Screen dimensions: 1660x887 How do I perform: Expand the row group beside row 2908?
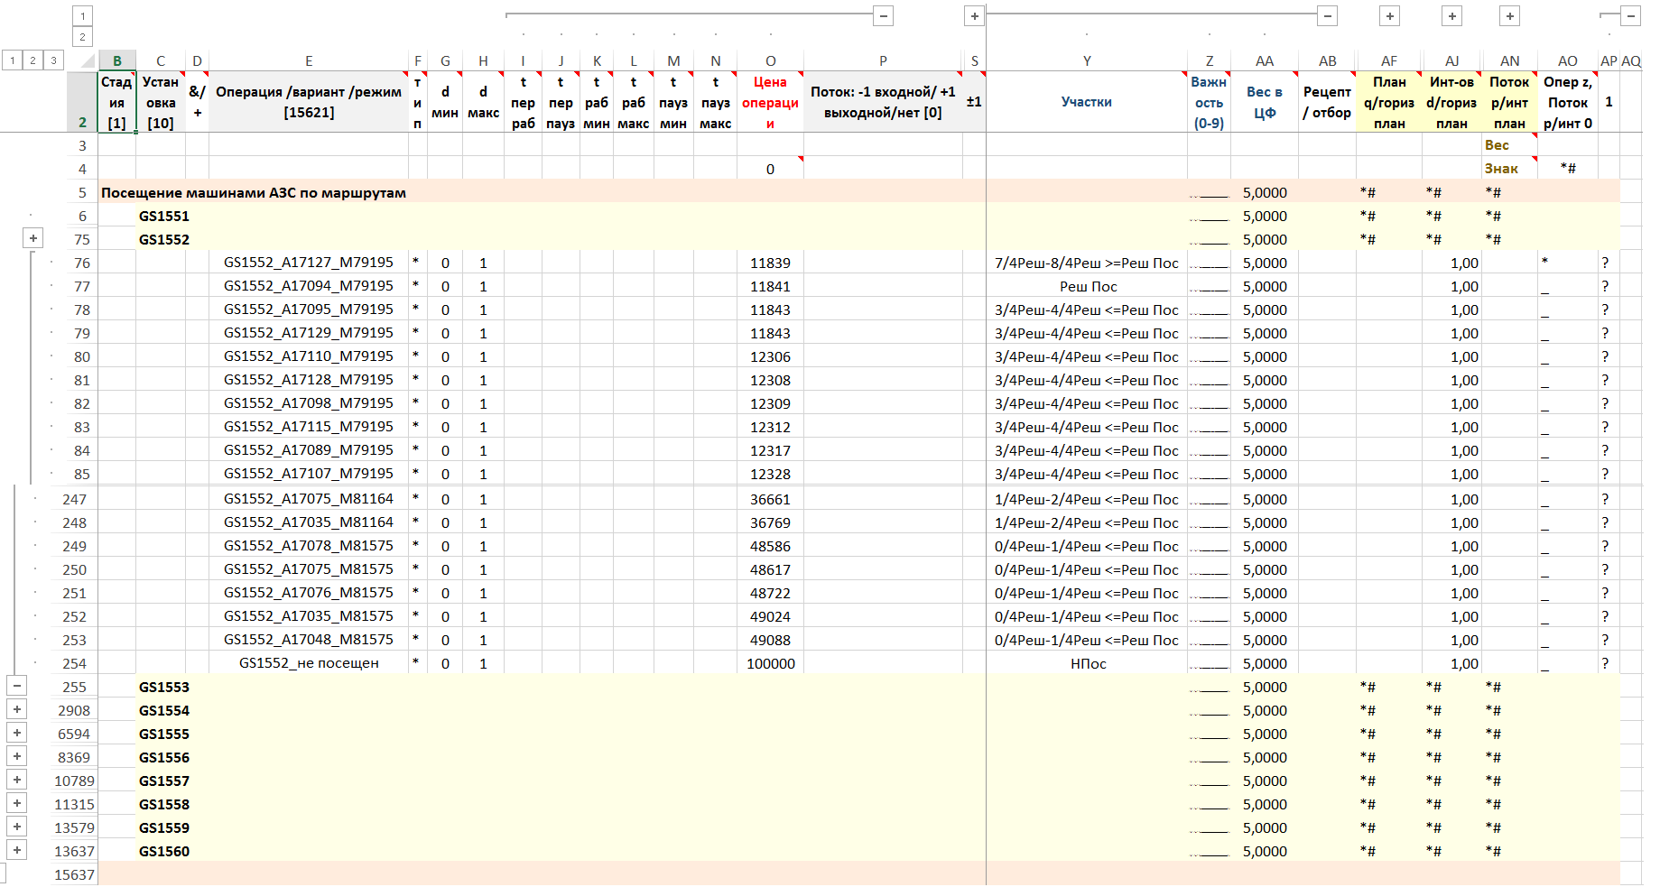tap(17, 710)
